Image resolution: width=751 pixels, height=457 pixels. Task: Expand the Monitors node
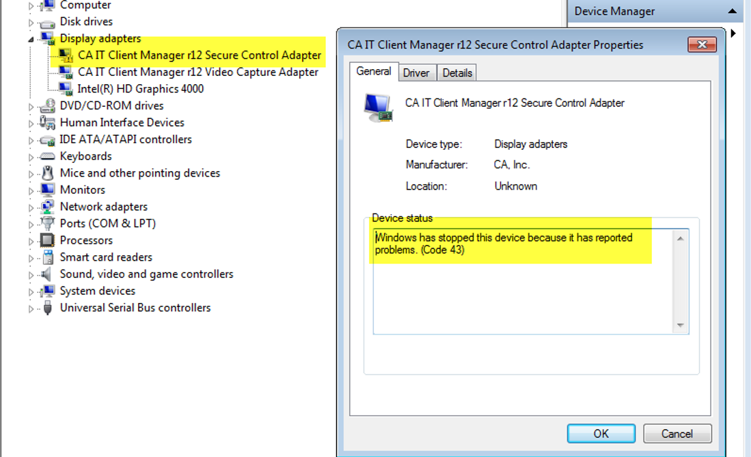[x=31, y=190]
